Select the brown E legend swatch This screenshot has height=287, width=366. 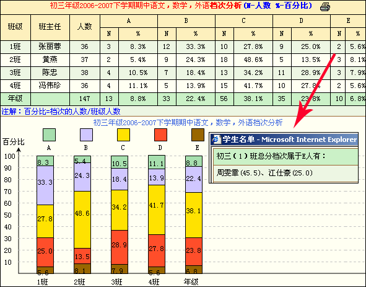tap(198, 135)
